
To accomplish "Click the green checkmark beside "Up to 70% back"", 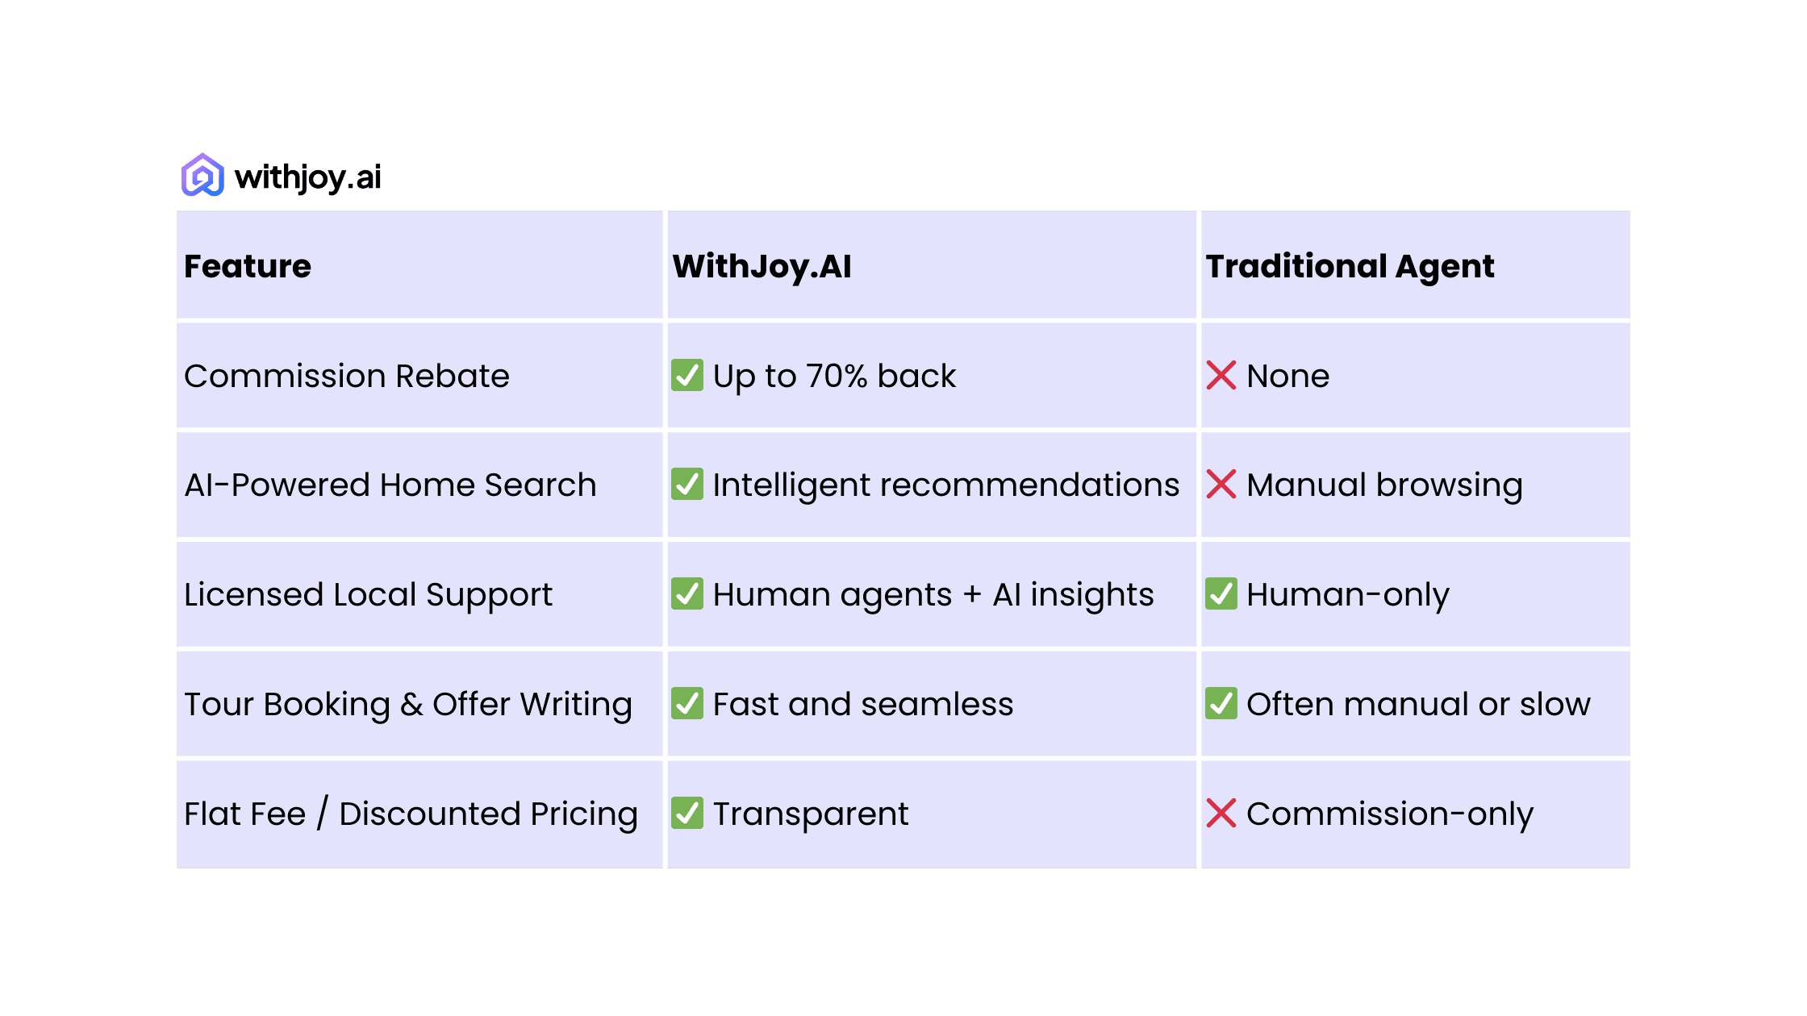I will pos(687,375).
